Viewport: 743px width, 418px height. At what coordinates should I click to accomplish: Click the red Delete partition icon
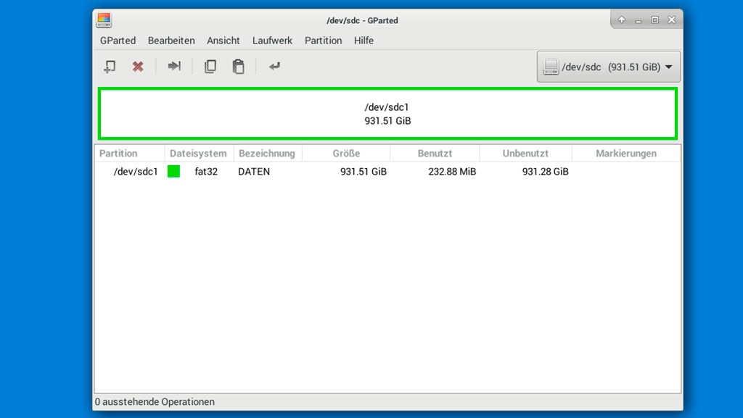(x=137, y=67)
